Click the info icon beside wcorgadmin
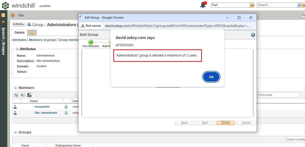 (x=66, y=107)
